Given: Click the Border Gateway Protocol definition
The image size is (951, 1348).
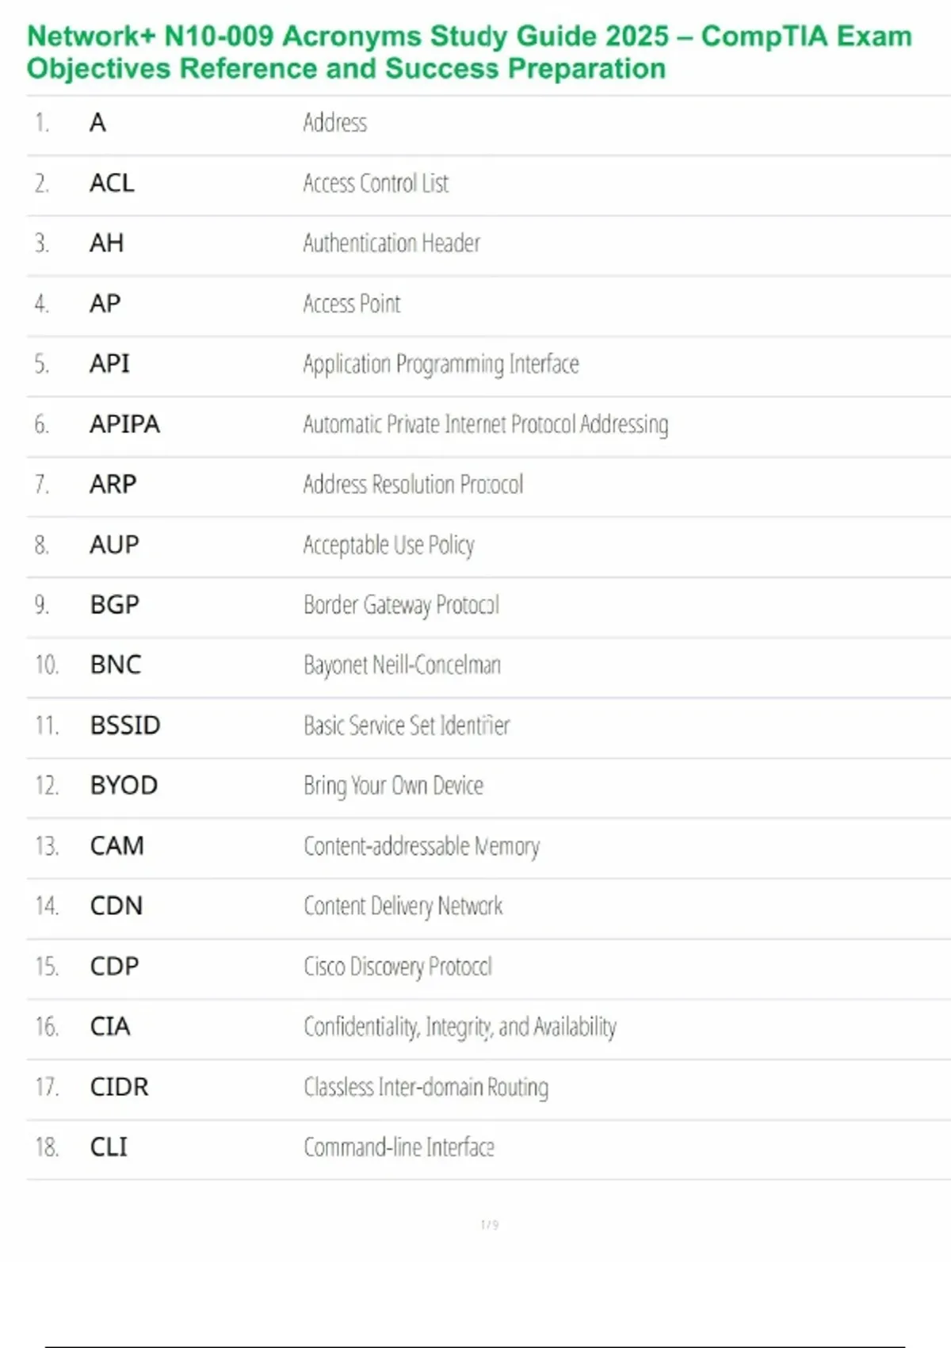Looking at the screenshot, I should [401, 605].
